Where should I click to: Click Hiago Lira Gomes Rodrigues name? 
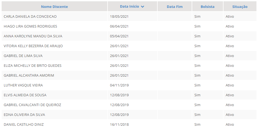click(30, 26)
